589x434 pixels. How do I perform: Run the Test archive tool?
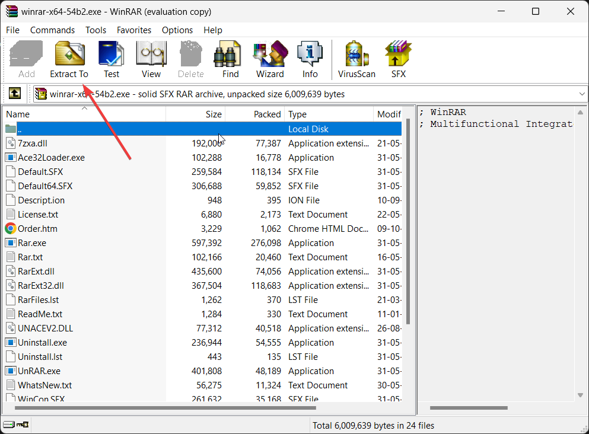coord(111,54)
